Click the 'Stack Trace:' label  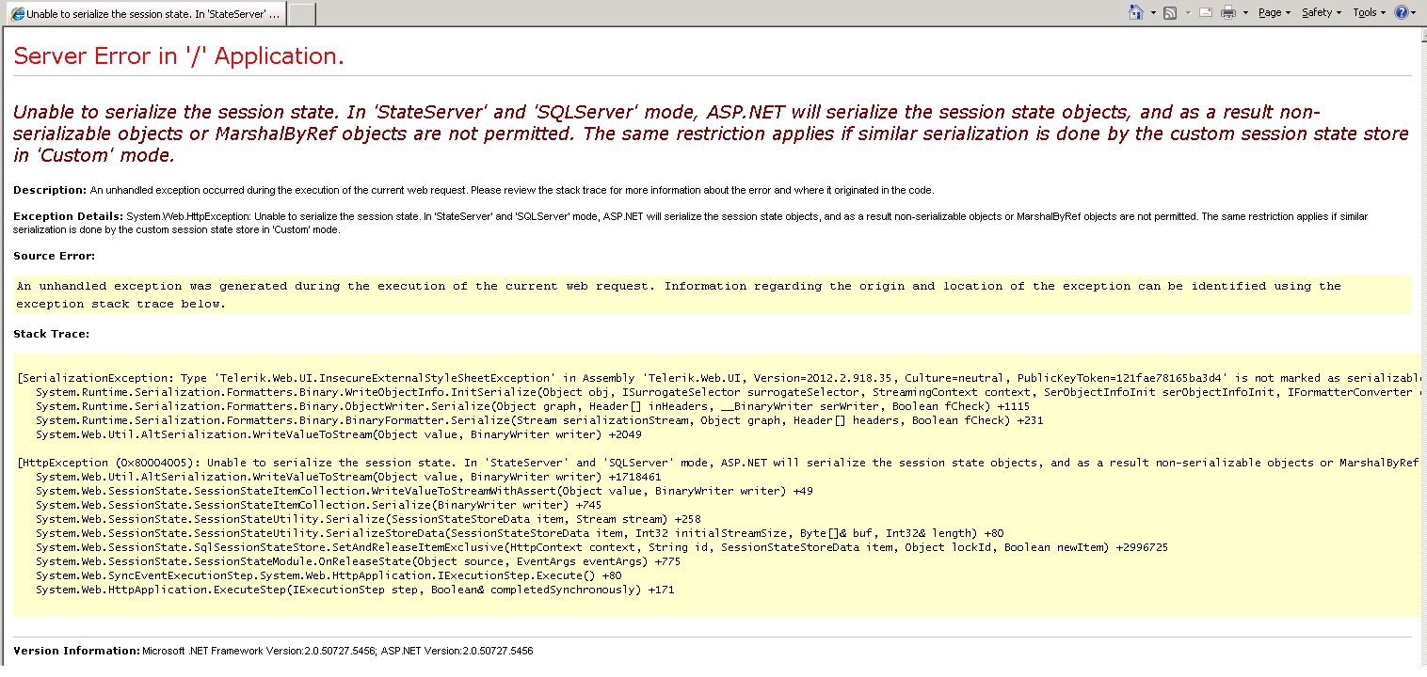point(51,334)
